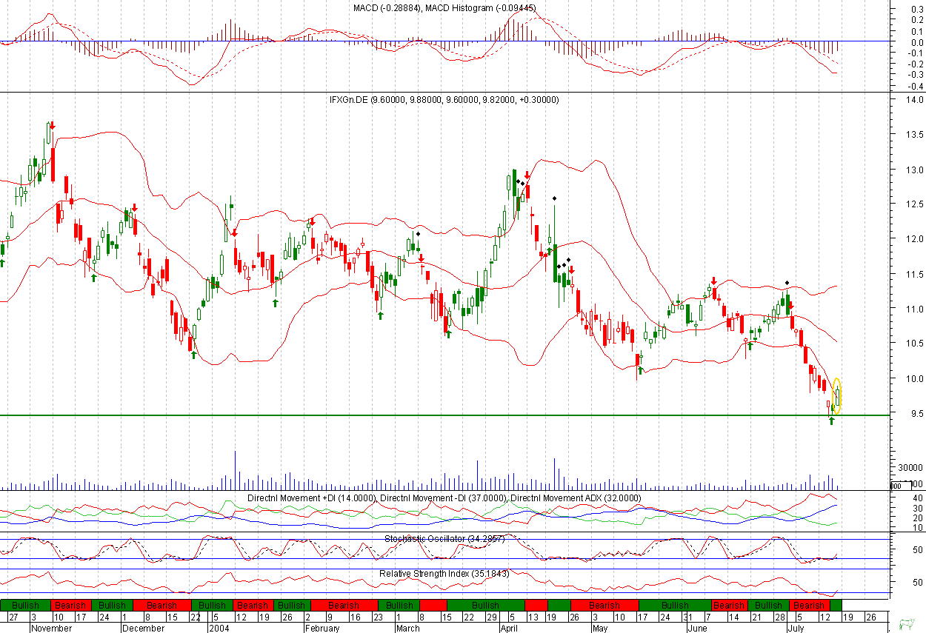Select the green horizontal support line near 9.5
926x633 pixels.
pyautogui.click(x=444, y=415)
